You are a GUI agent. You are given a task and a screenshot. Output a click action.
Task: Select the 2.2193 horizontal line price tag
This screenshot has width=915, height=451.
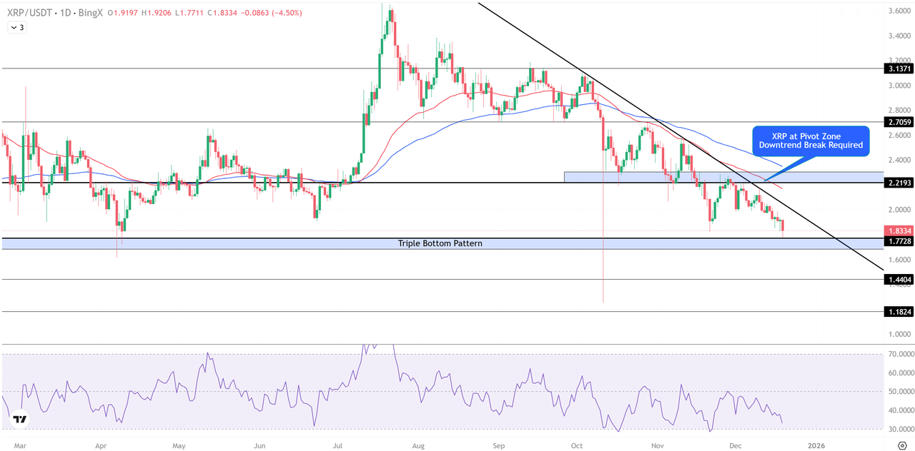click(898, 183)
